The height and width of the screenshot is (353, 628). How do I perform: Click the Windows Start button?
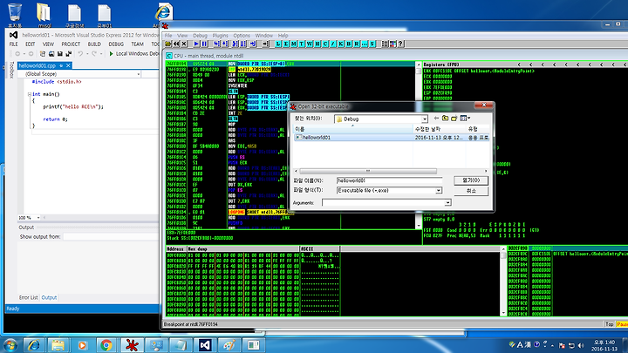point(10,345)
